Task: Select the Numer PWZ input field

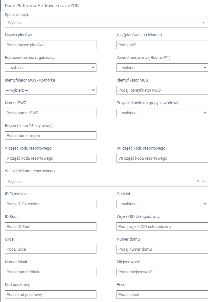Action: [x=51, y=113]
